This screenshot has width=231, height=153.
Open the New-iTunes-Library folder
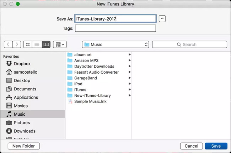coord(99,95)
